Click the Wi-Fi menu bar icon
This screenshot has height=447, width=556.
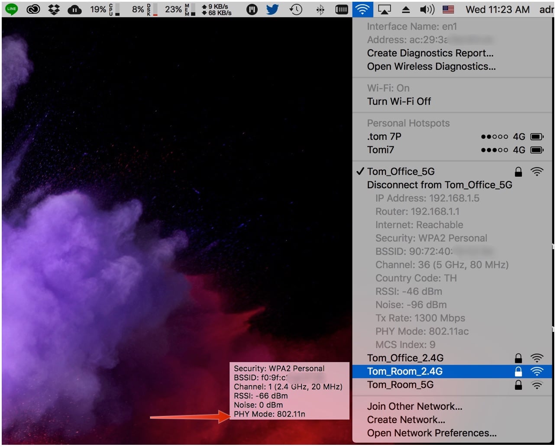point(364,9)
